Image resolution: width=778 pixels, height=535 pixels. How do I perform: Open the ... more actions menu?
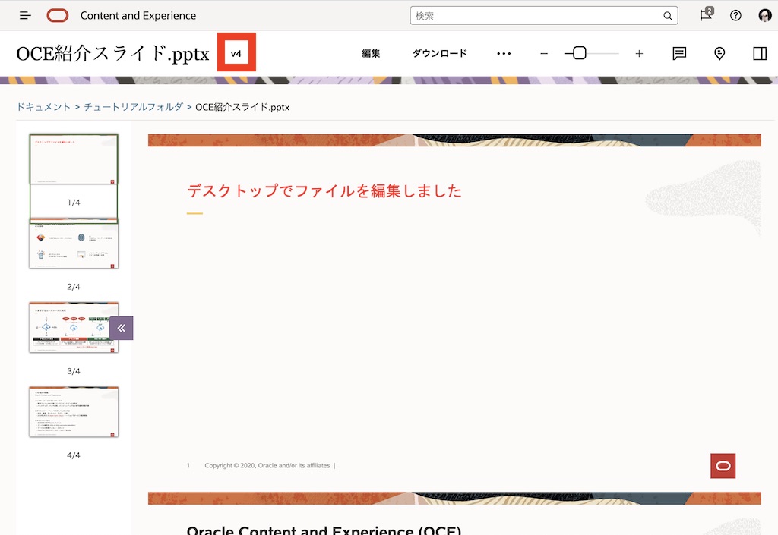click(504, 53)
